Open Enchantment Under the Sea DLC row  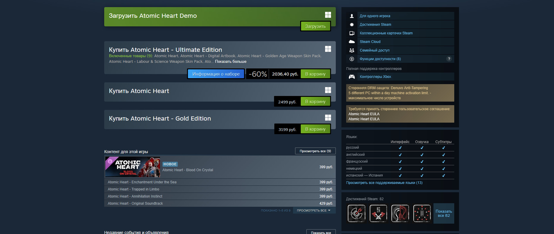click(x=220, y=182)
